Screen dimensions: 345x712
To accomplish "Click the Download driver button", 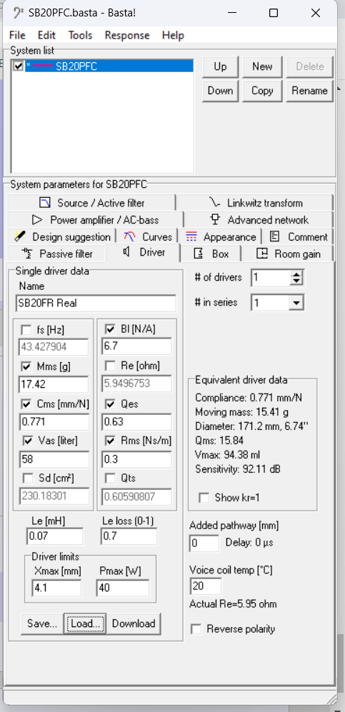I will pos(134,623).
